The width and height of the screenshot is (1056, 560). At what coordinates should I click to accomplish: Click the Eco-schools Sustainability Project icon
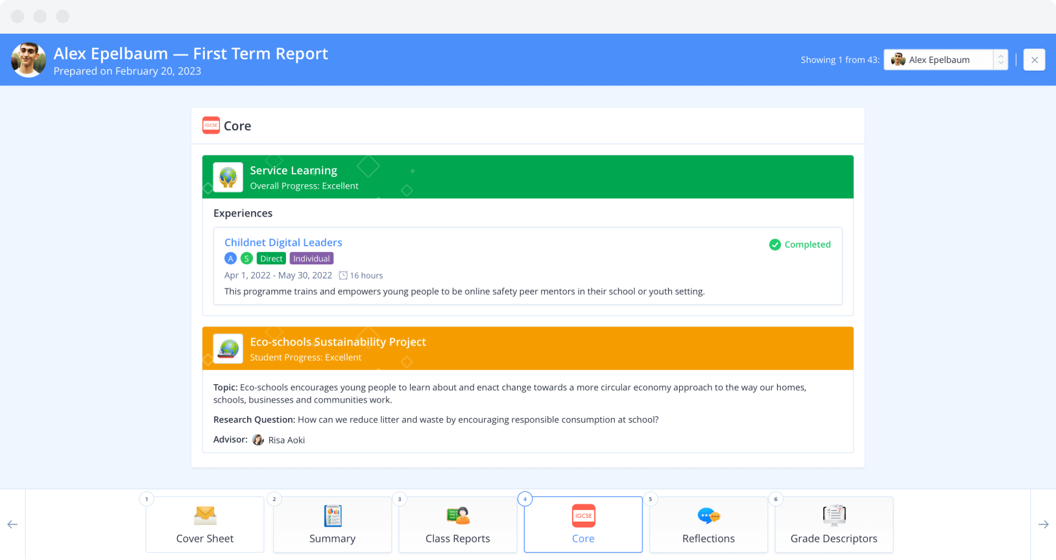(x=228, y=349)
